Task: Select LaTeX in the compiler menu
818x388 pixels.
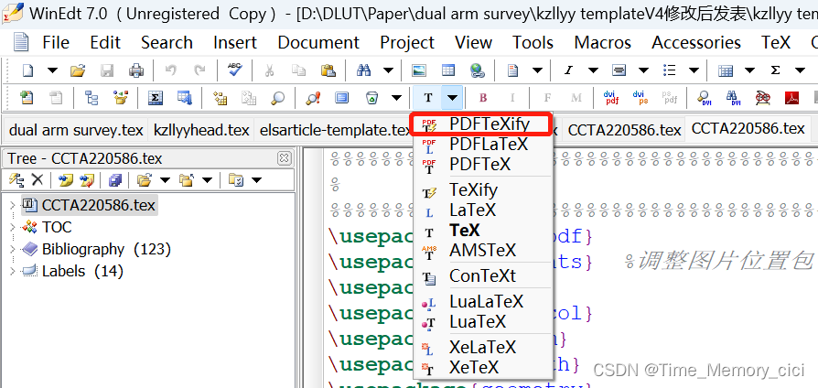Action: point(482,210)
